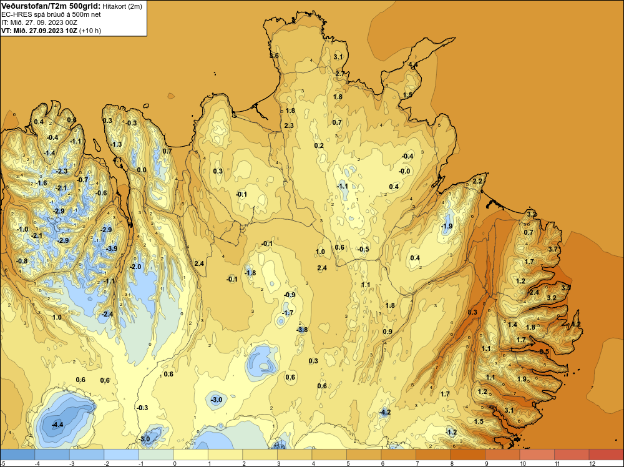Click the -1.8 temperature value
Screen dimensions: 624x467
coord(250,273)
